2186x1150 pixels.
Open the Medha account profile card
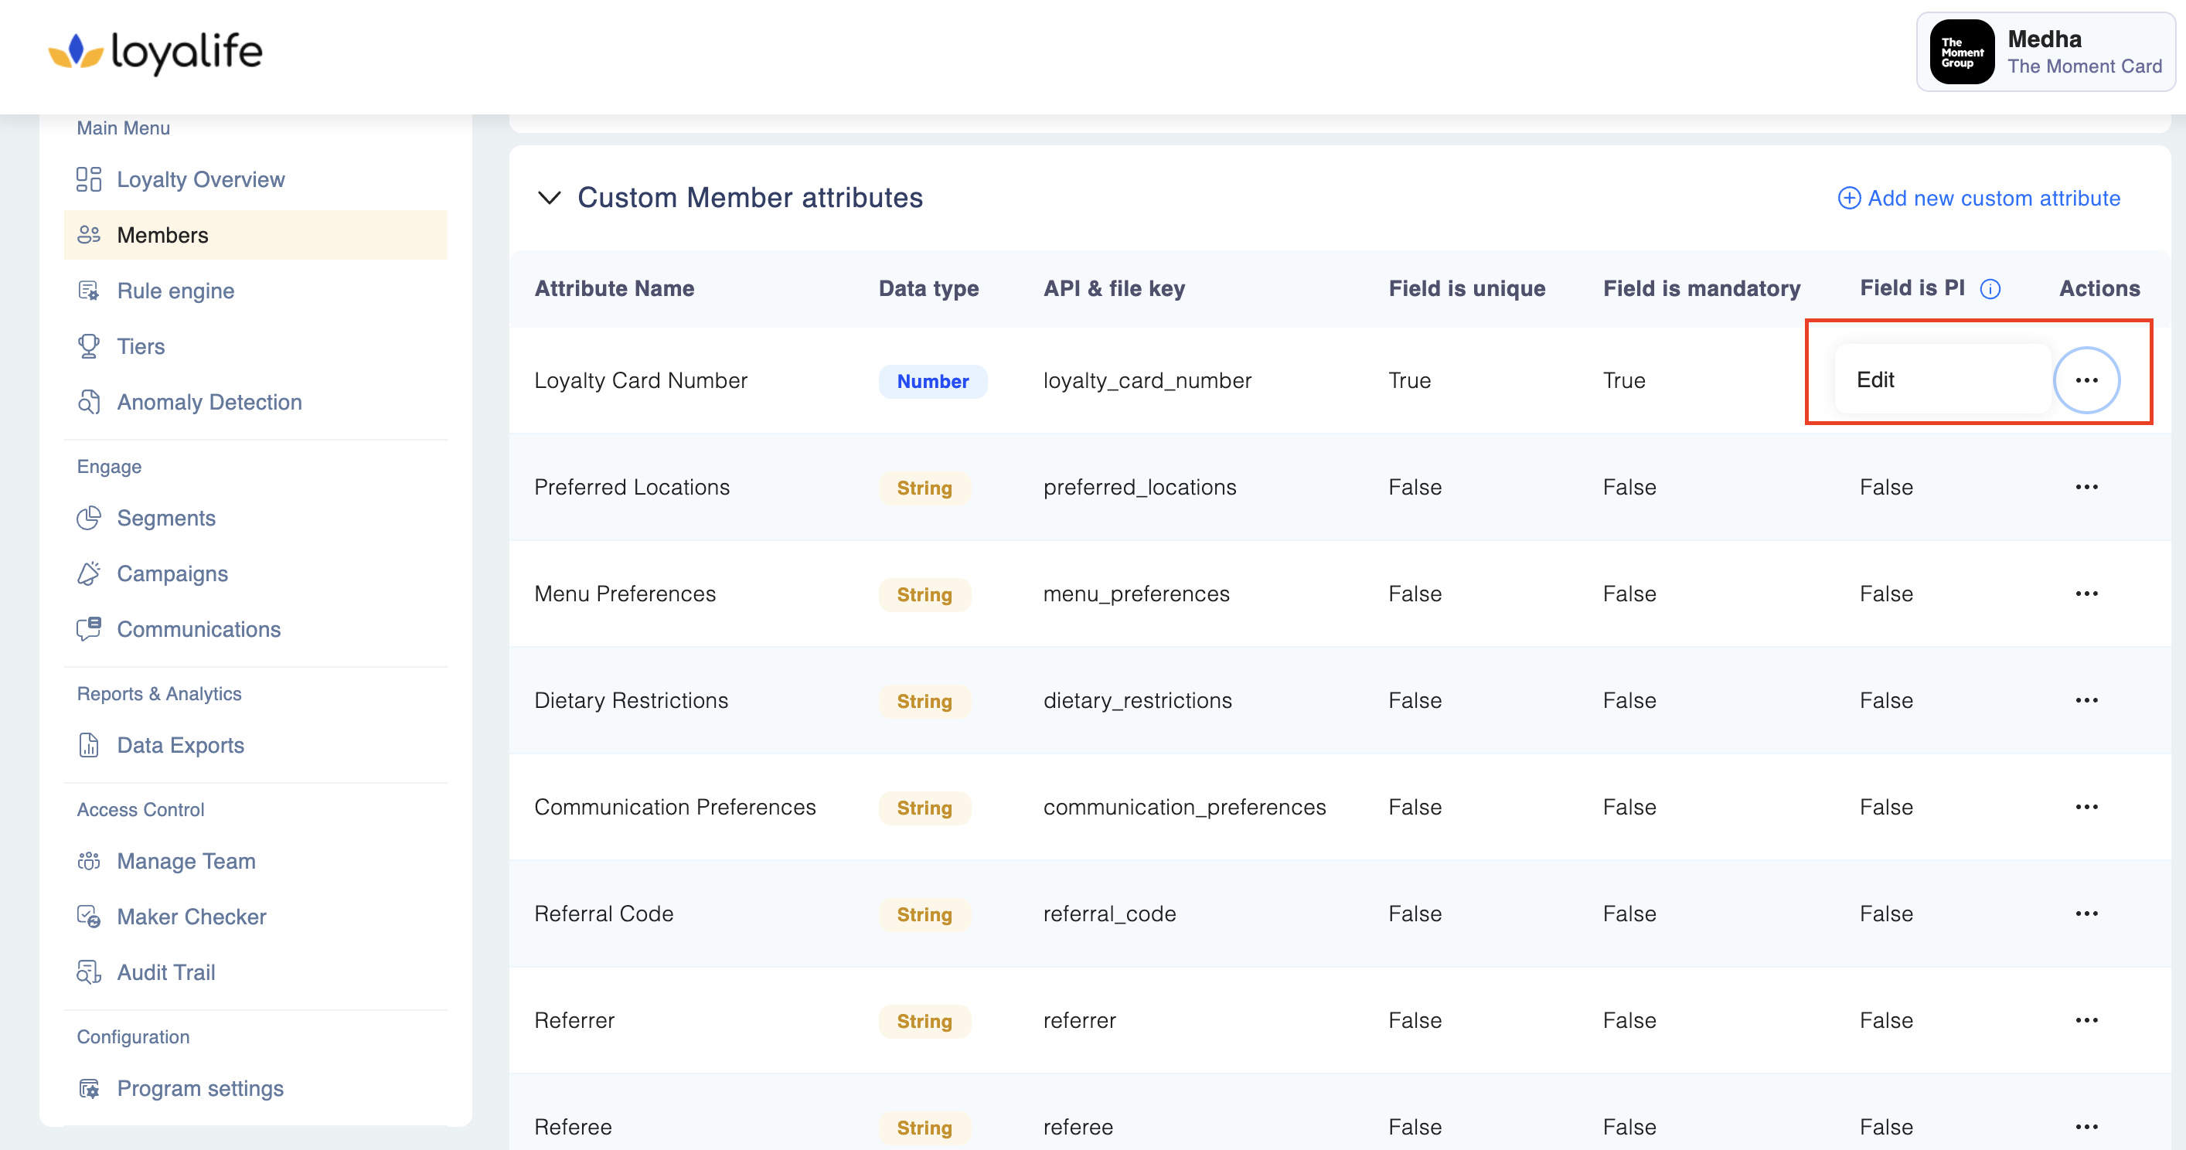[2045, 52]
